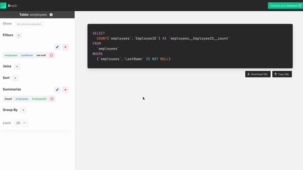This screenshot has width=303, height=170.
Task: Click the employees tag in the filter chip
Action: coord(11,55)
